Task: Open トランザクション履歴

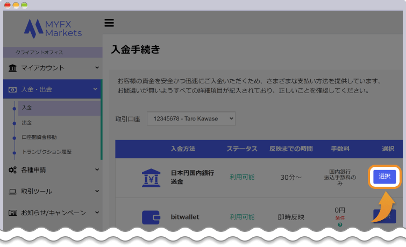Action: click(47, 152)
